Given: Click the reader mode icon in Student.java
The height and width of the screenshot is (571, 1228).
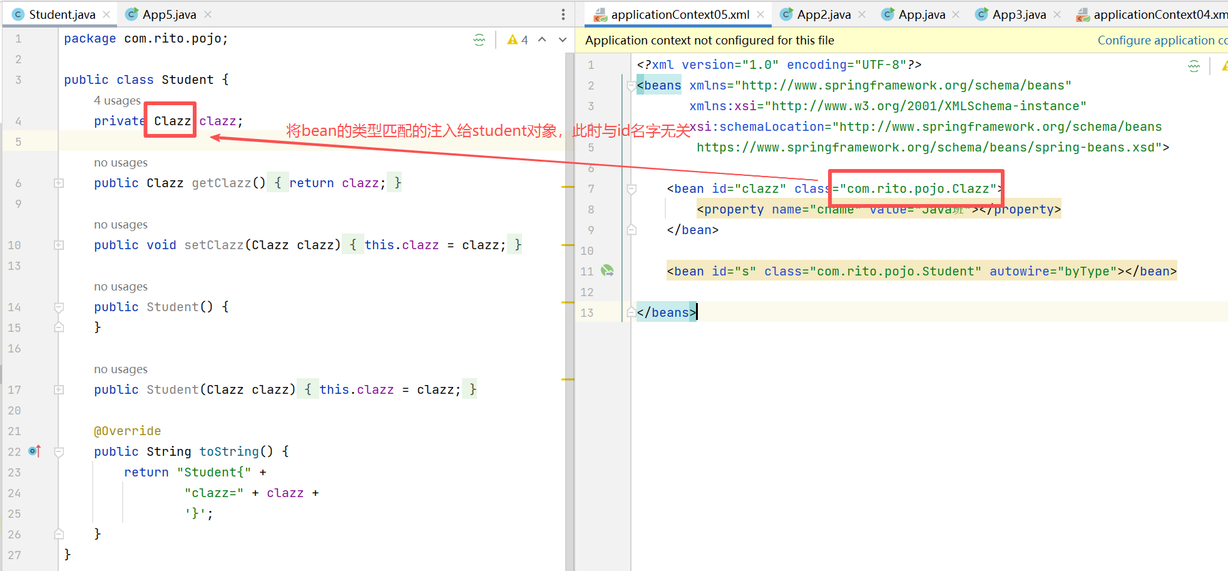Looking at the screenshot, I should (x=479, y=40).
